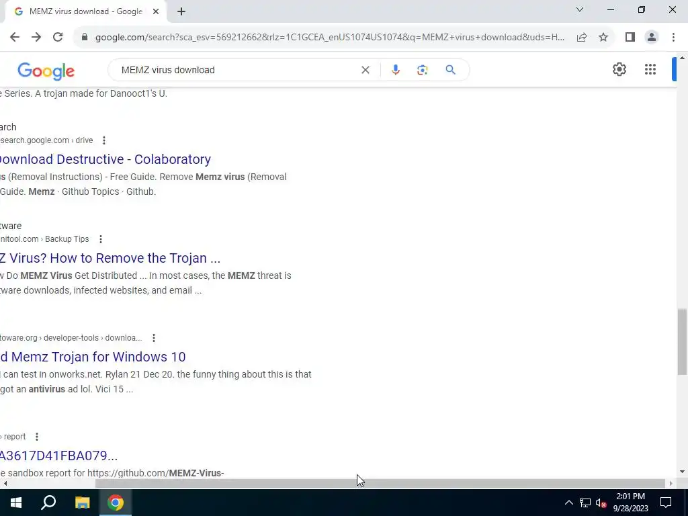
Task: Go forward with the browser forward arrow
Action: pyautogui.click(x=36, y=38)
